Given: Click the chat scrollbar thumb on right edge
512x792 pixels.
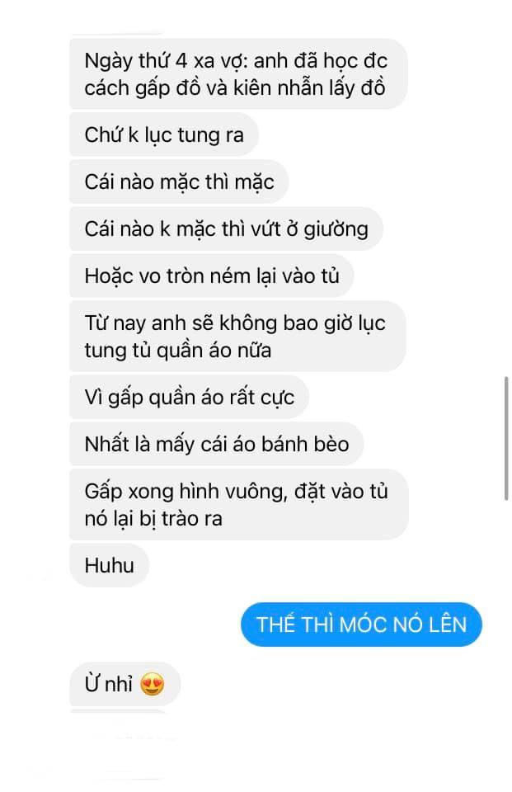Looking at the screenshot, I should [506, 438].
